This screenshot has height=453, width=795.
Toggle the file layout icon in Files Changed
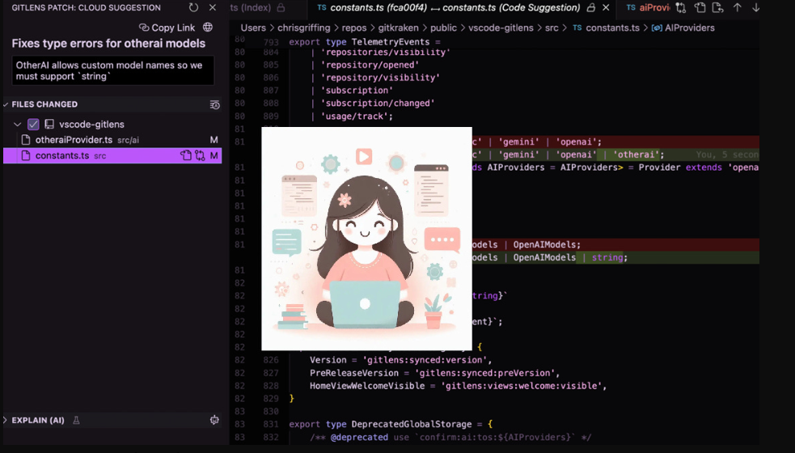[x=214, y=104]
